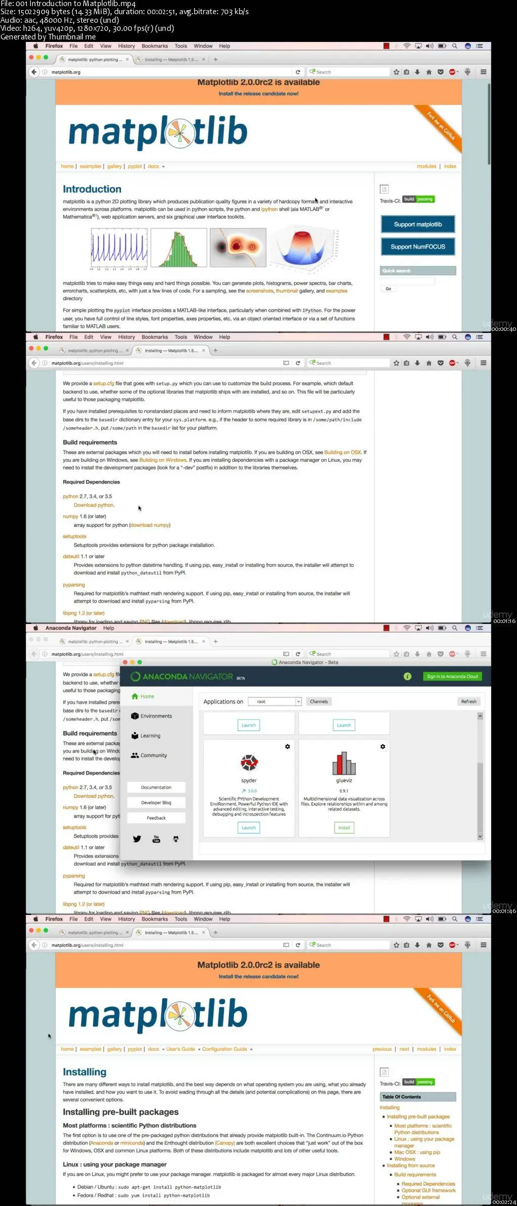Click the Refresh button in Anaconda Navigator

[x=469, y=701]
